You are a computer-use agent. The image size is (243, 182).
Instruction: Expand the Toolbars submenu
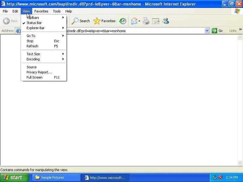coord(44,18)
